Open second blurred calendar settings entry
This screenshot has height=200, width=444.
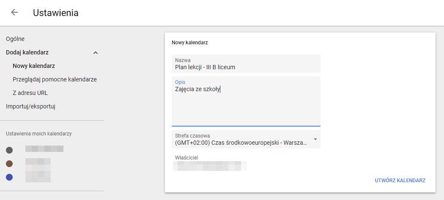[38, 162]
